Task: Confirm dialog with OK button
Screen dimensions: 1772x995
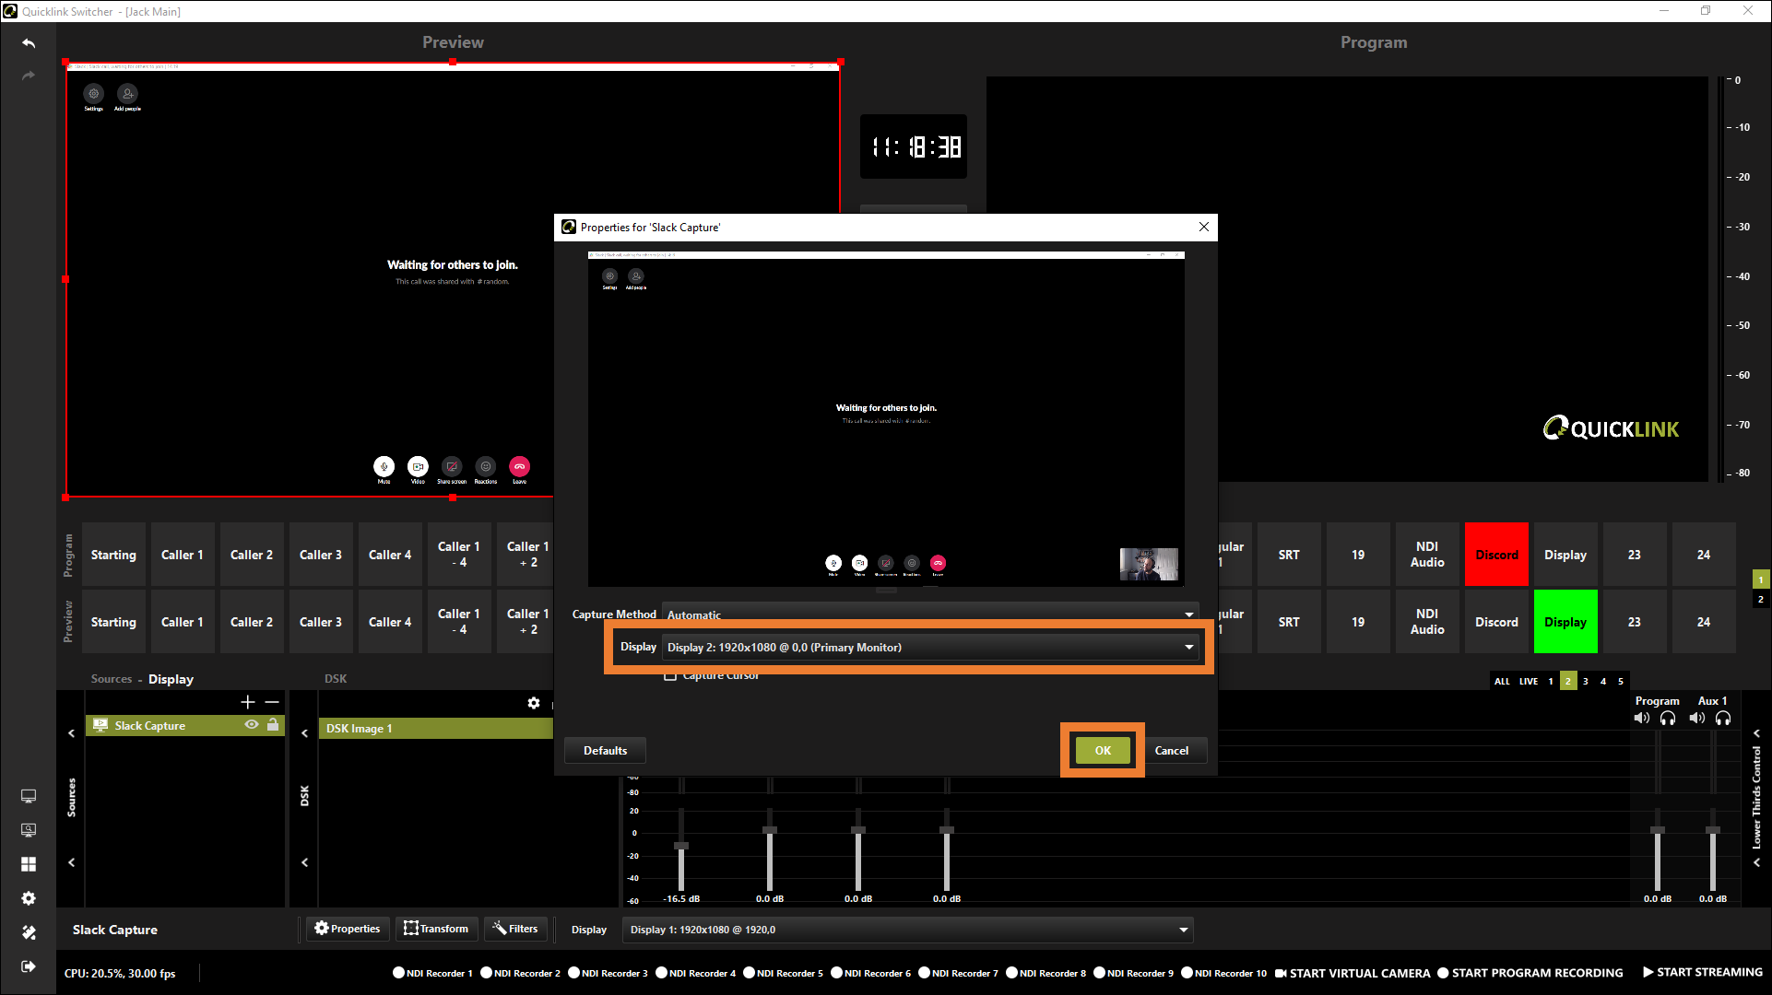Action: [1103, 750]
